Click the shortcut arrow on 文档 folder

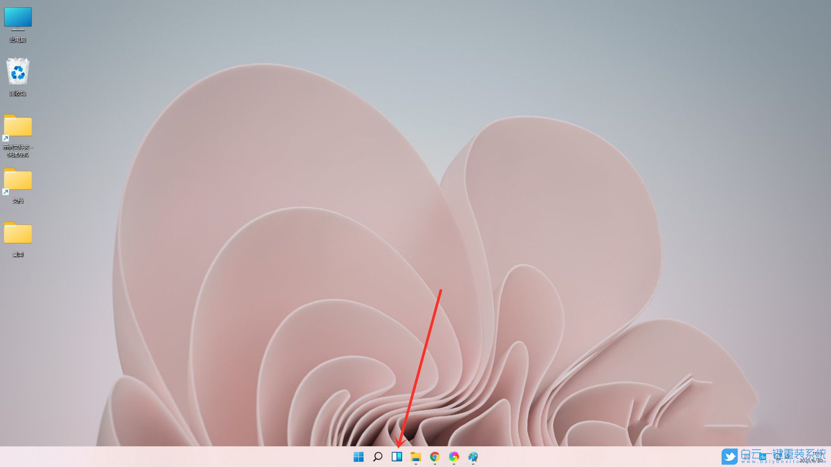tap(6, 192)
